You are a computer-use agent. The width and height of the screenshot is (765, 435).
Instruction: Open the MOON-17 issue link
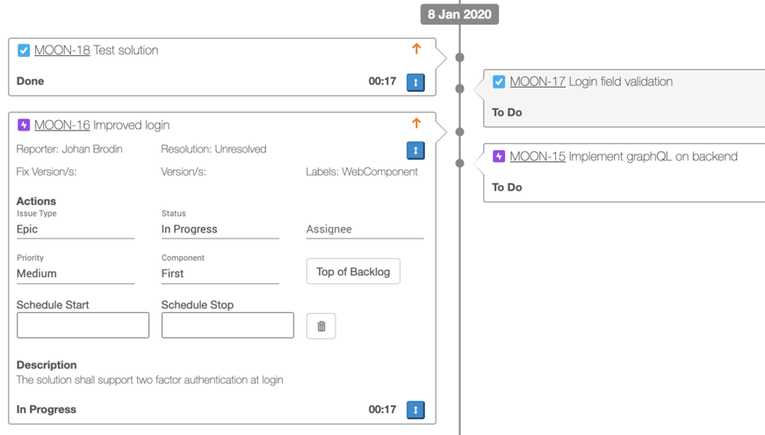pos(537,82)
